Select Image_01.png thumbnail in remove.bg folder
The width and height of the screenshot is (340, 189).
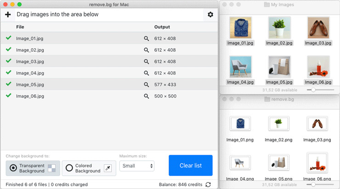click(x=240, y=124)
